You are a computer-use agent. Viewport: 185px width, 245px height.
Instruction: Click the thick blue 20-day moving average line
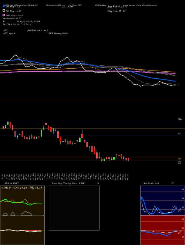(x=87, y=64)
